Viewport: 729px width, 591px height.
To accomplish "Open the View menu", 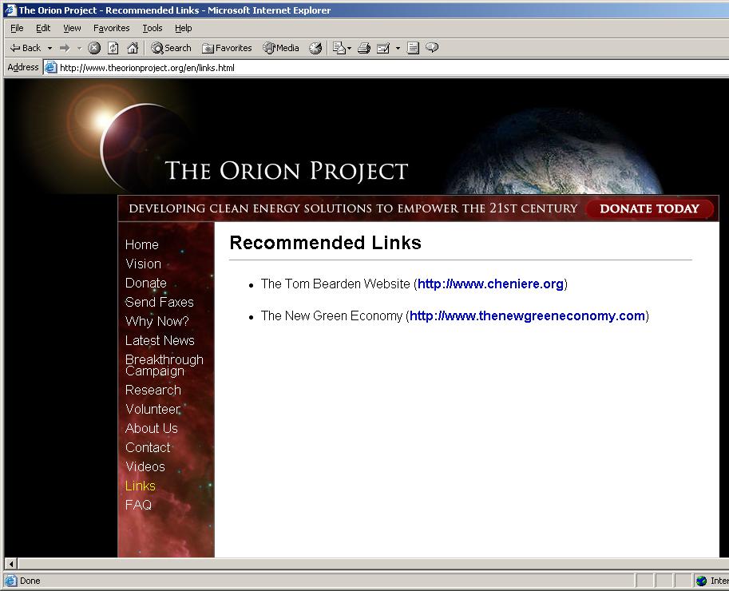I will tap(72, 29).
